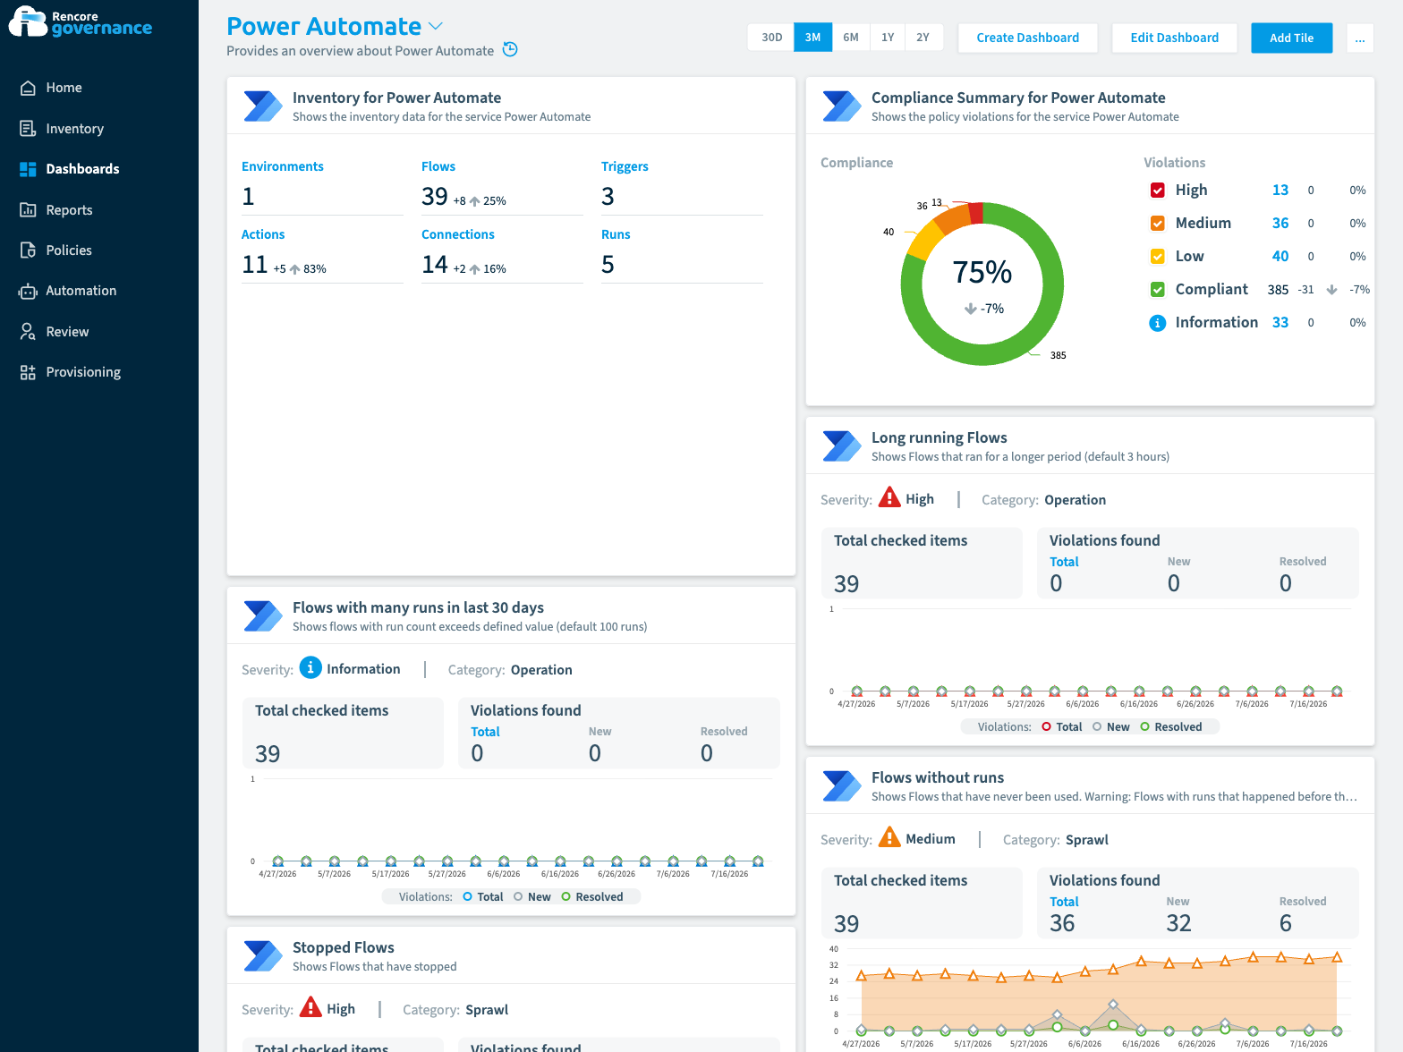The height and width of the screenshot is (1052, 1403).
Task: Click the Add Tile button
Action: click(1291, 38)
